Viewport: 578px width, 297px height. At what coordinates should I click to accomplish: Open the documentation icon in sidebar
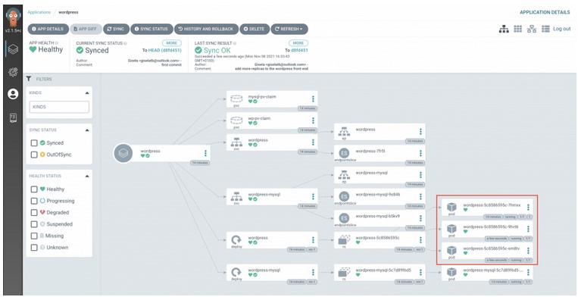(13, 117)
